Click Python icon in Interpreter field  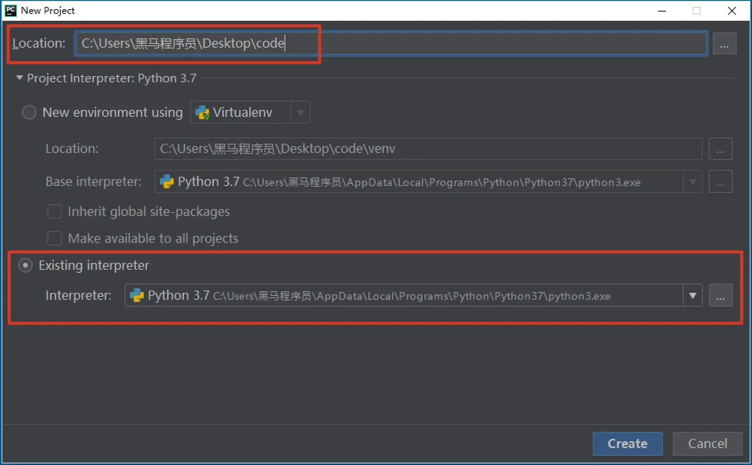point(137,296)
